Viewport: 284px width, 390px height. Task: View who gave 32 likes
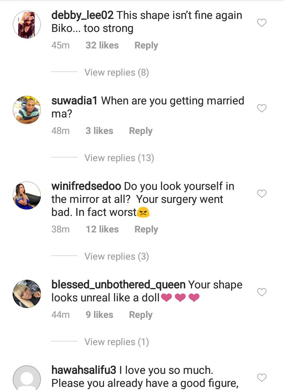(102, 45)
